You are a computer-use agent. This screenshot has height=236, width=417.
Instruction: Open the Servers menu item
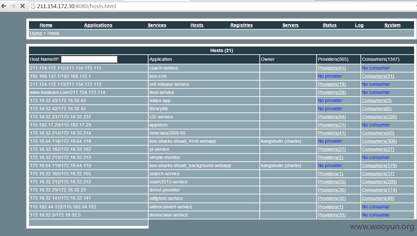pos(291,25)
